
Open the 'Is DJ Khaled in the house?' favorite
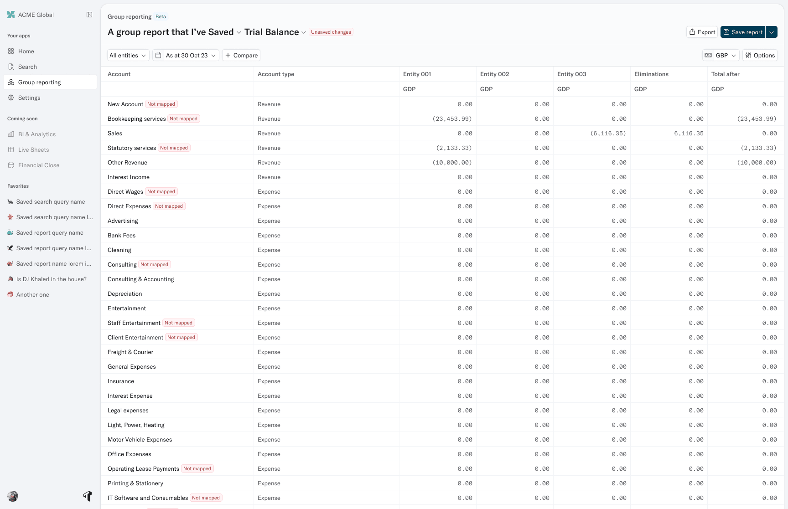(51, 279)
